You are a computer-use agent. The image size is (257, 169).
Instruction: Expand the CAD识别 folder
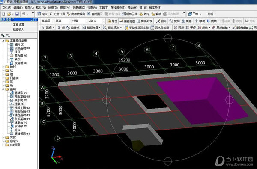pos(3,145)
